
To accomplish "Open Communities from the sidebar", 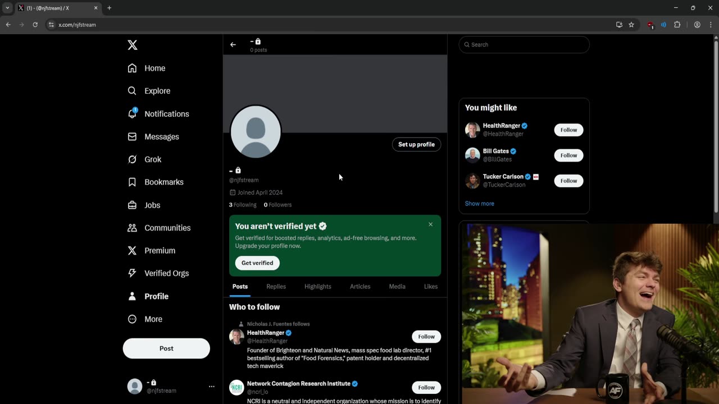I will tap(159, 228).
